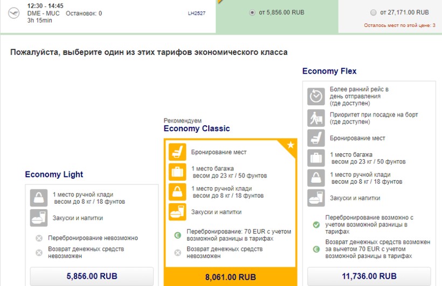Click the seat reservation icon in Economy Classic

[x=177, y=152]
